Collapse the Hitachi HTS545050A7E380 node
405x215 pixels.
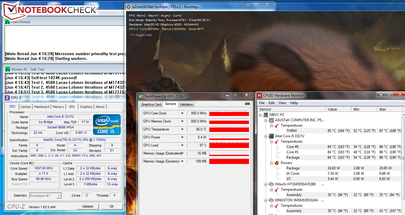[266, 184]
